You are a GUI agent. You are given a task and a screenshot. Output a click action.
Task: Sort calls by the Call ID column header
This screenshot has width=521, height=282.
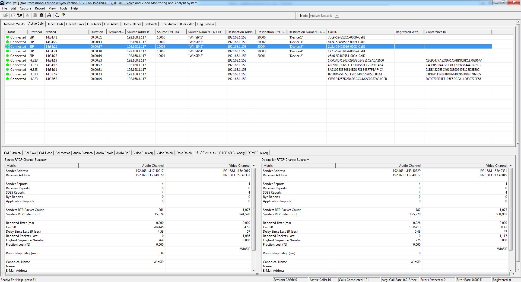tap(360, 32)
